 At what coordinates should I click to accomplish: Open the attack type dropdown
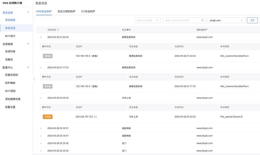tap(147, 20)
